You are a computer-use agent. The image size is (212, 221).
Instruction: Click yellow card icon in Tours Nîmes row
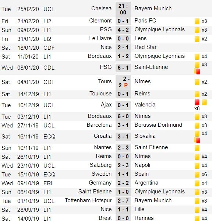coord(197,82)
